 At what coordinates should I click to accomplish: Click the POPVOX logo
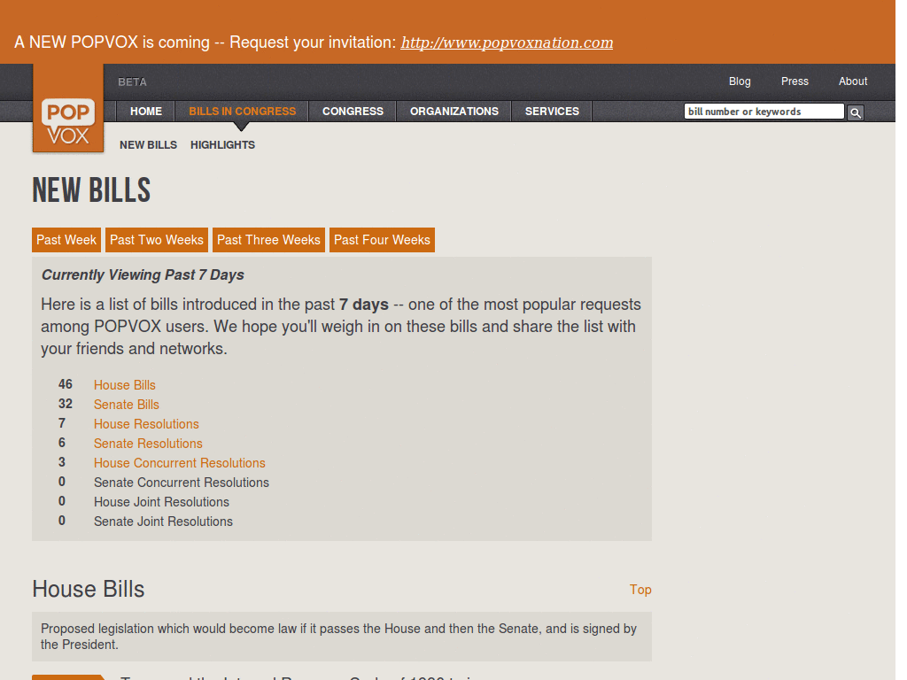coord(67,110)
